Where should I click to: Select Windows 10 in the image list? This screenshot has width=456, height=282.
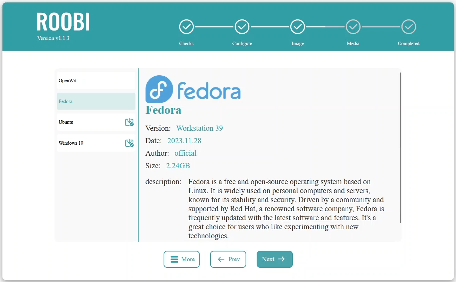point(96,143)
